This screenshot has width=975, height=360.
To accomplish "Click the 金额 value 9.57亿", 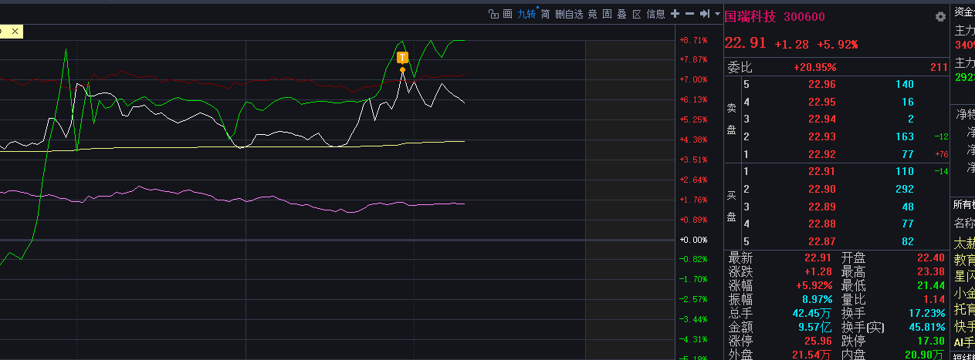I will [x=817, y=328].
